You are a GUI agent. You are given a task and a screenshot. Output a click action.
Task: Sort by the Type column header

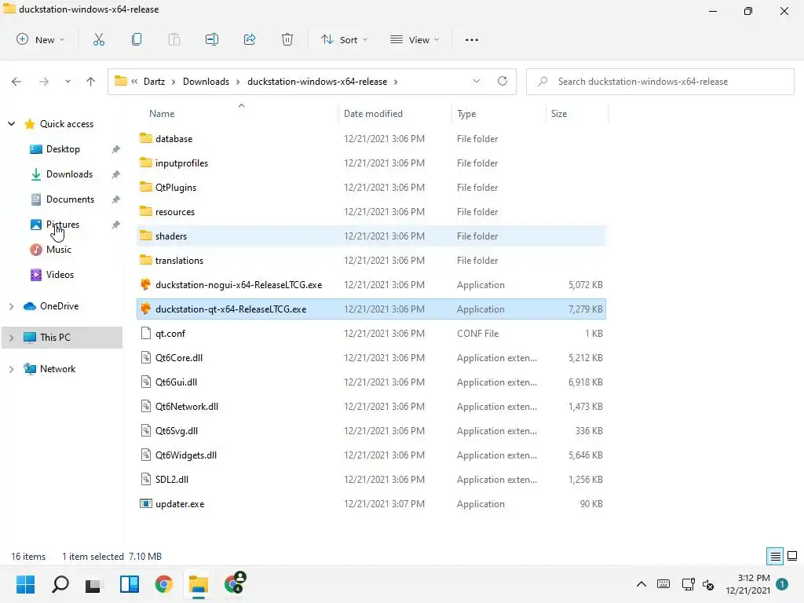466,114
